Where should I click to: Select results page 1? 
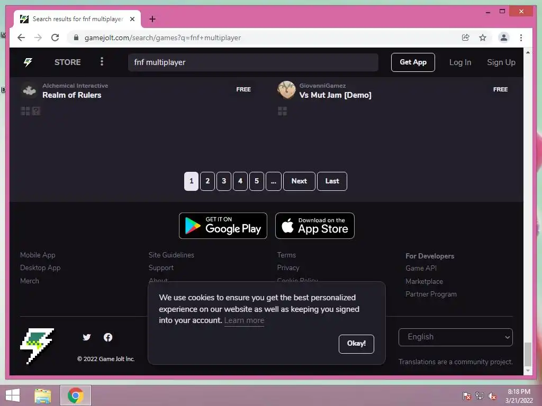[191, 181]
